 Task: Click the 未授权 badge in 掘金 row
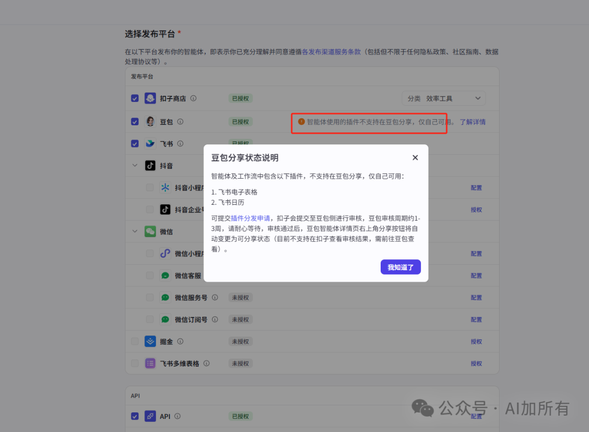click(x=241, y=342)
